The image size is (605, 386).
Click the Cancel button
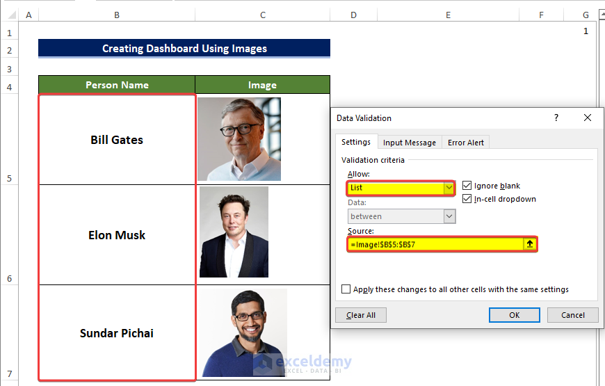pos(572,315)
